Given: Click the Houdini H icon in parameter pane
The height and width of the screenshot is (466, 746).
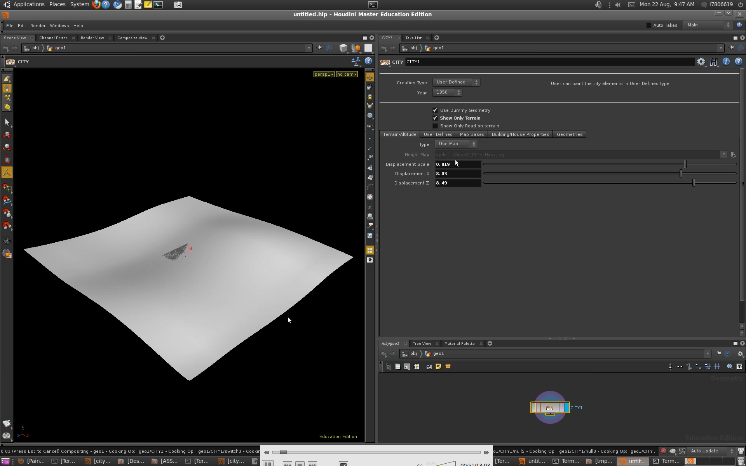Looking at the screenshot, I should coord(714,62).
